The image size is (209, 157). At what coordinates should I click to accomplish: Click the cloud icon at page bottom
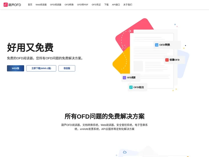(x=125, y=152)
